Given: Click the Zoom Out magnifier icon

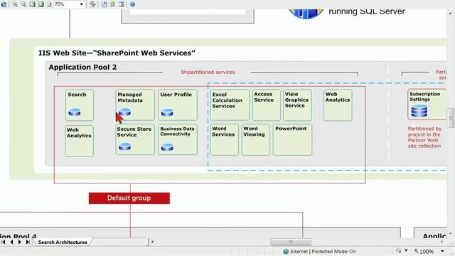Looking at the screenshot, I should tap(23, 4).
